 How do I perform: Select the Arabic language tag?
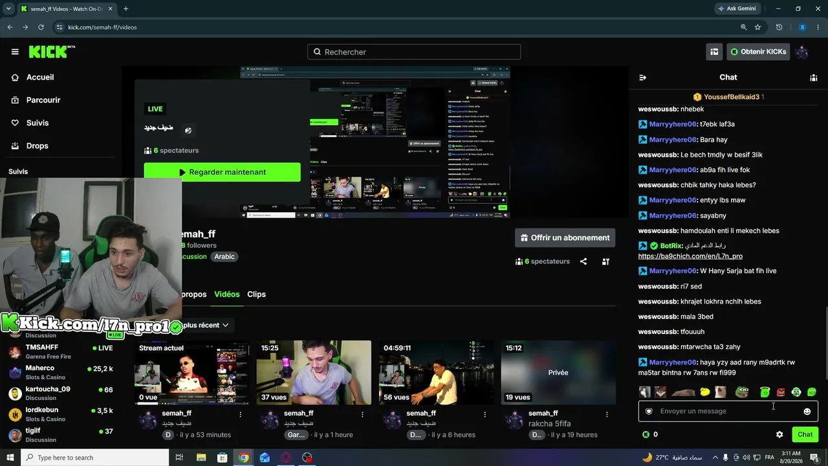click(224, 256)
